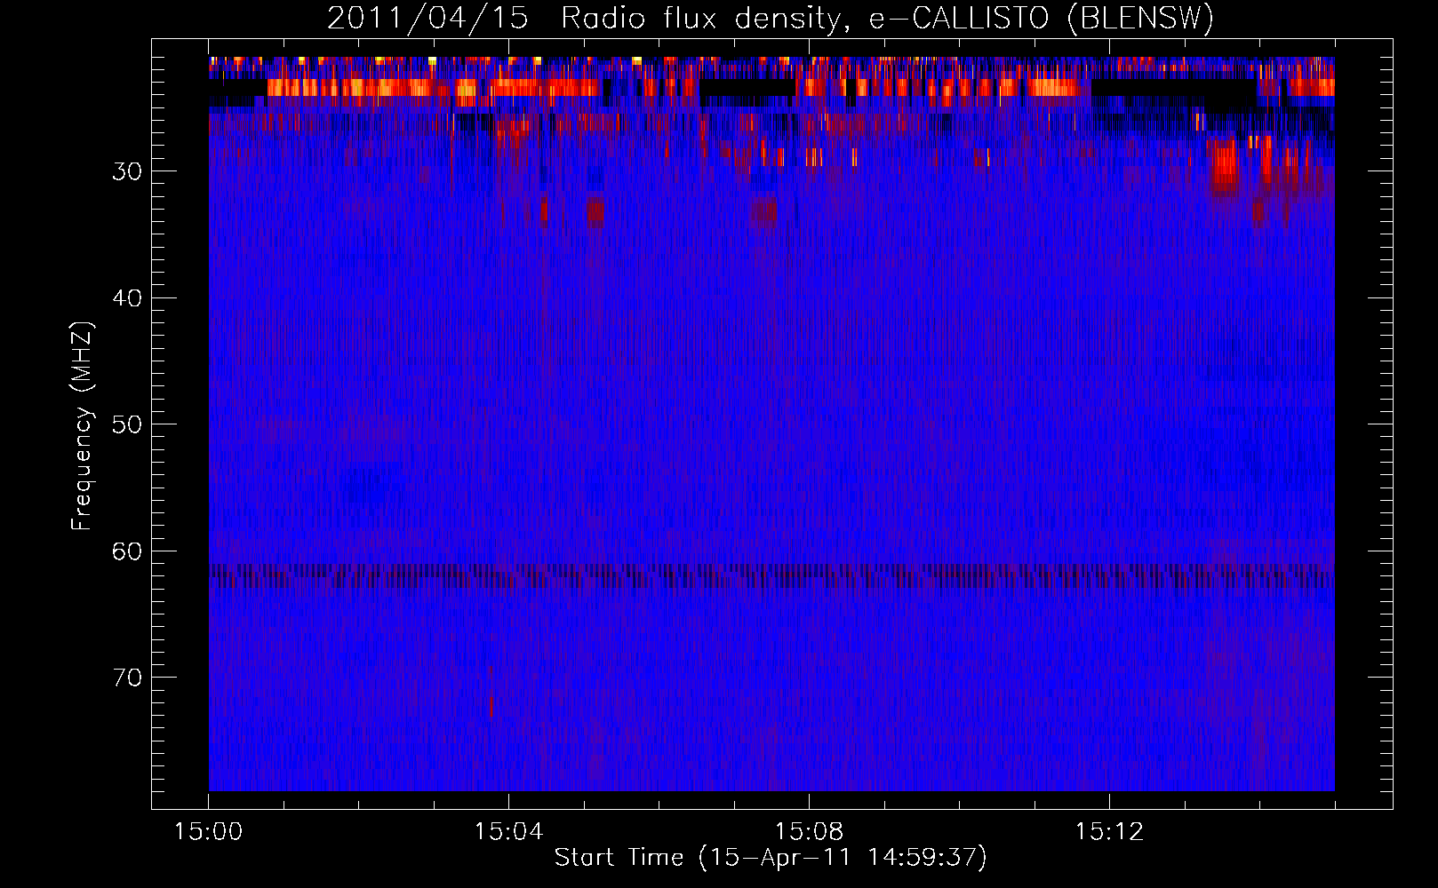
Task: Click the 15:00 time tick label
Action: (x=208, y=832)
